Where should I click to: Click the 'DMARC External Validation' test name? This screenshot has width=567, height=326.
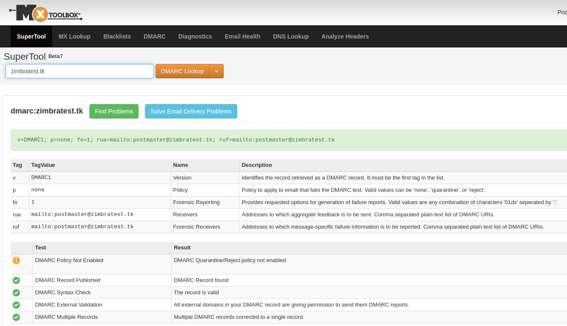pos(69,305)
